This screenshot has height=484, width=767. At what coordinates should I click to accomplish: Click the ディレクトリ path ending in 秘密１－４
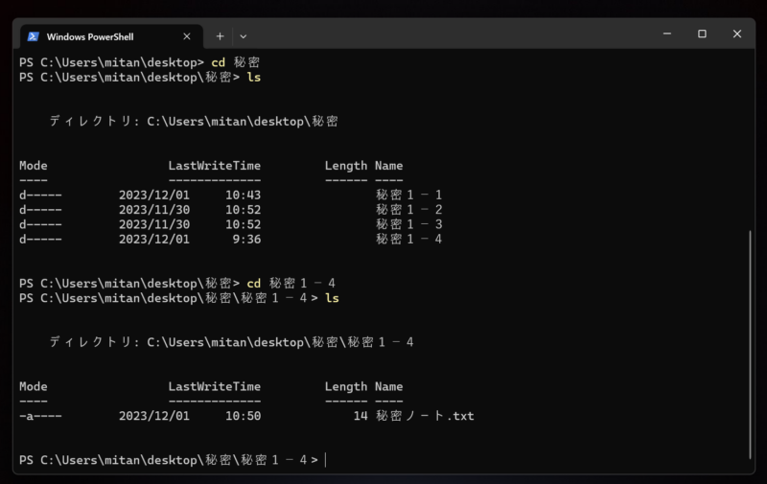point(231,342)
